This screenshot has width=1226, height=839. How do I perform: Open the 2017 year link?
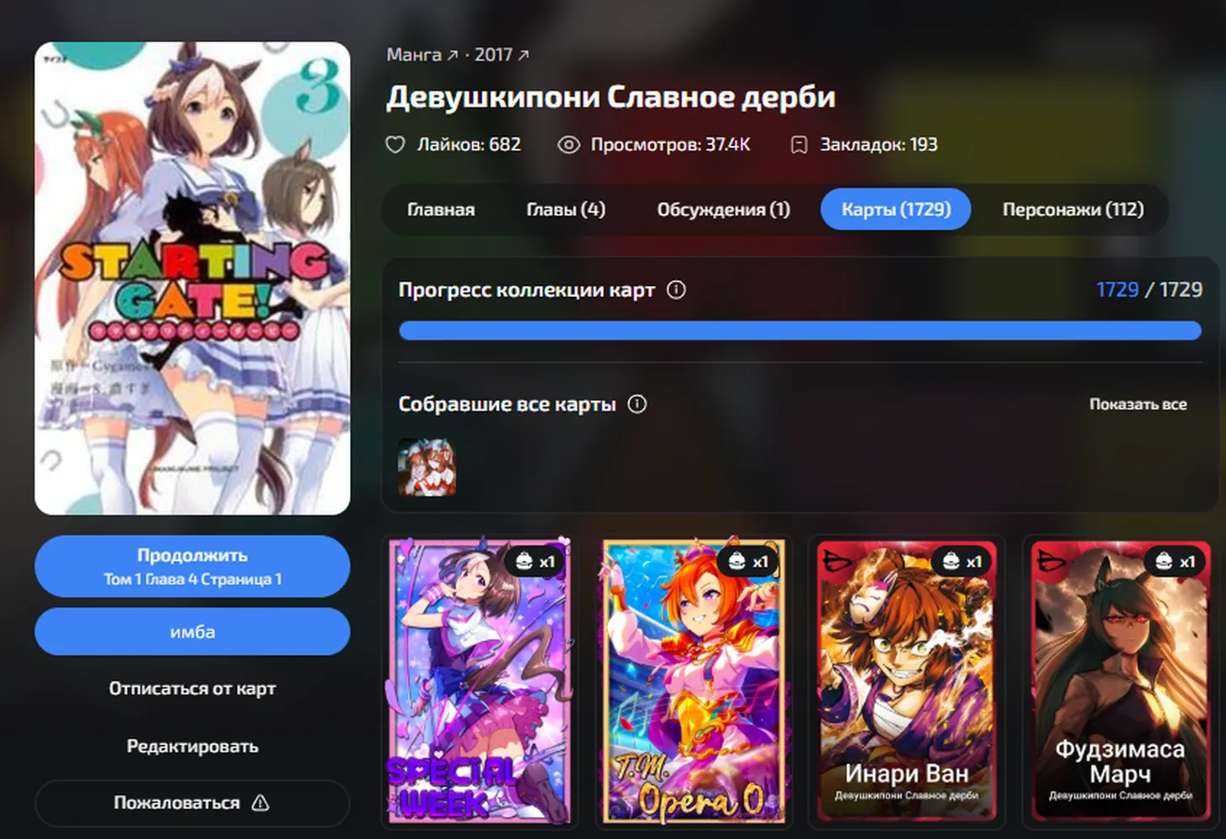point(501,55)
